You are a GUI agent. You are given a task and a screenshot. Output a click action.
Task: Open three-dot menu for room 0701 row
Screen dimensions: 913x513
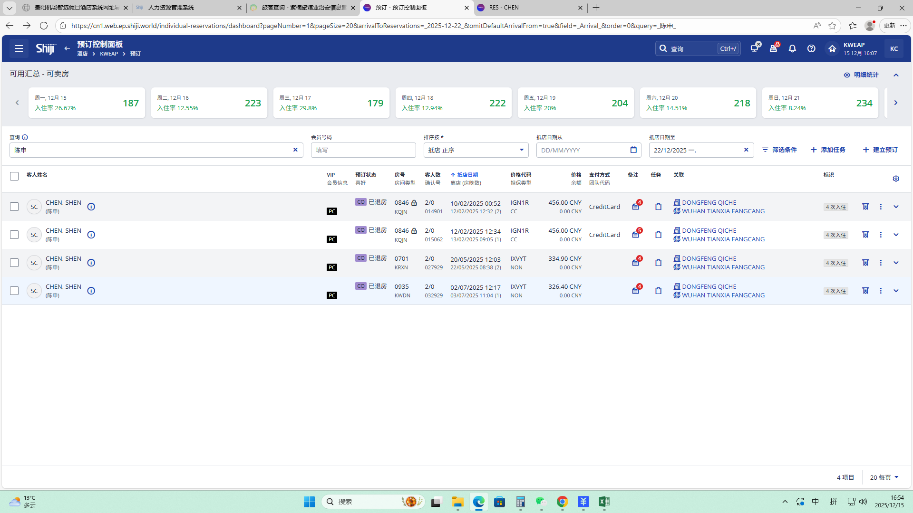pos(881,263)
